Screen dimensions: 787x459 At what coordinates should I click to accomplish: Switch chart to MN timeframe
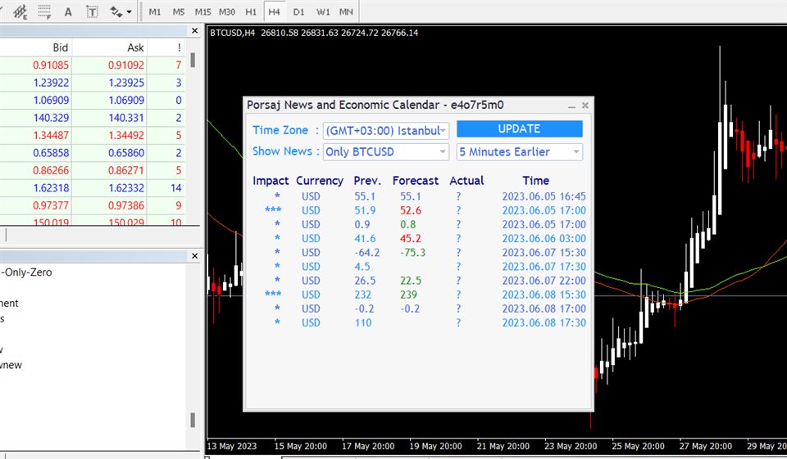coord(346,11)
